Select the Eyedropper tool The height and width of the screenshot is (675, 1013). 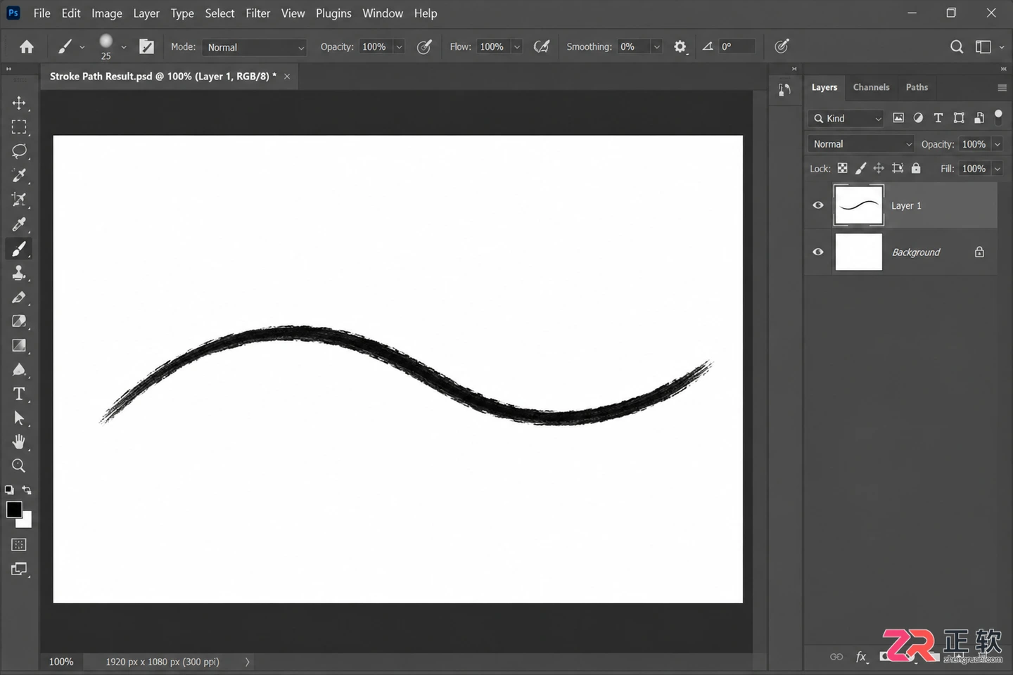19,224
